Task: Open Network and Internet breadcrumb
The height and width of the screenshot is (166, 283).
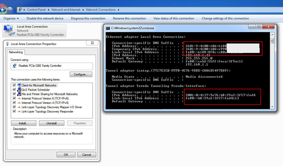Action: [x=66, y=10]
